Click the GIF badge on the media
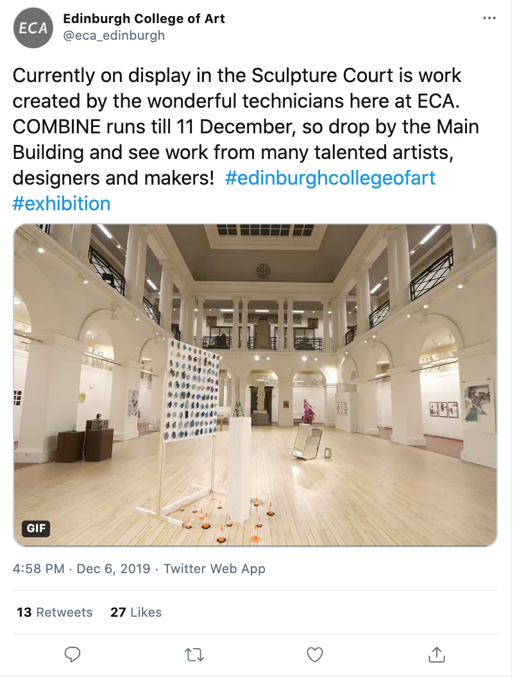 click(x=35, y=529)
